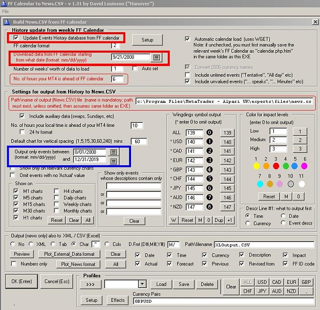Enable H4 charts checkbox
Screen dimensions: 320x310
pos(56,191)
